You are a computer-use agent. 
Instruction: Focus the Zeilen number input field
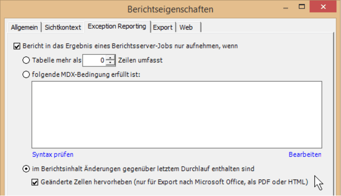95,60
